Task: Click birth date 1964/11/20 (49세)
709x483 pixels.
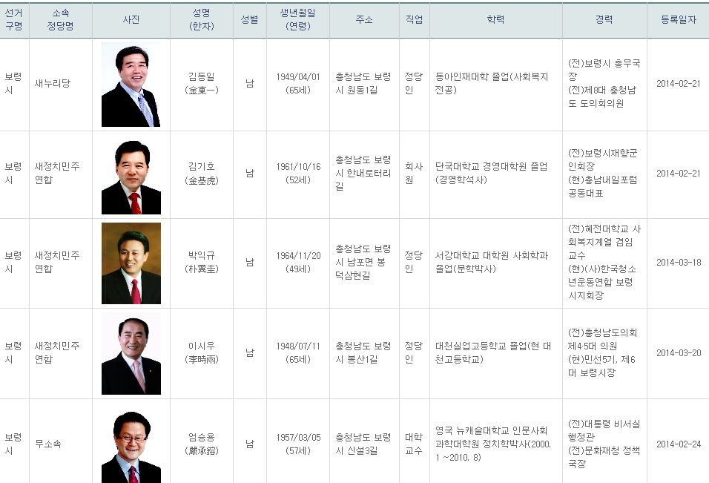Action: coord(298,263)
